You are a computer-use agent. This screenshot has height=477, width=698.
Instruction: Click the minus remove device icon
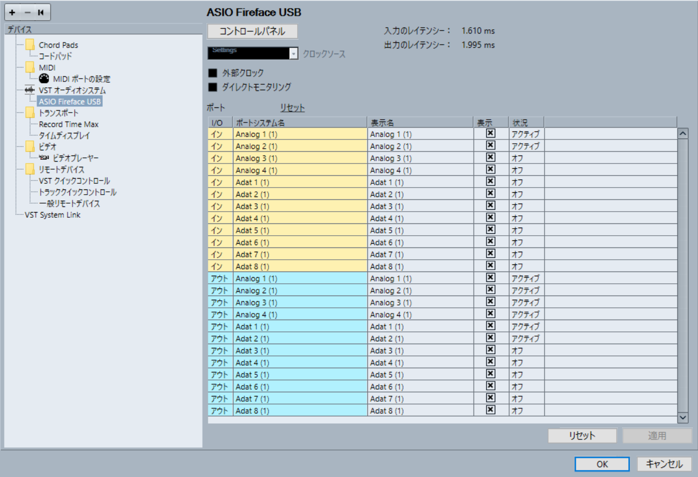[x=27, y=13]
